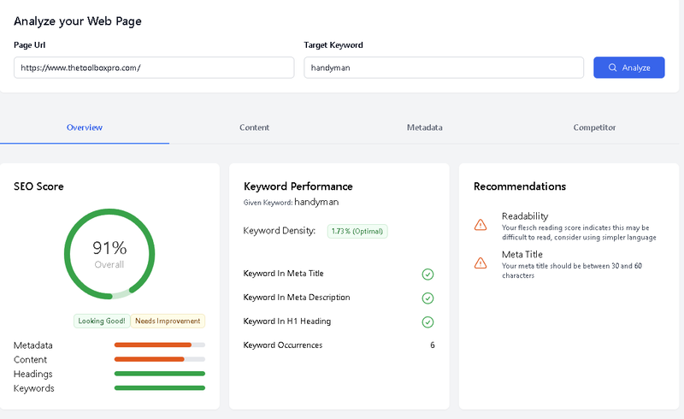684x419 pixels.
Task: Click the Meta Title warning triangle icon
Action: (x=481, y=263)
